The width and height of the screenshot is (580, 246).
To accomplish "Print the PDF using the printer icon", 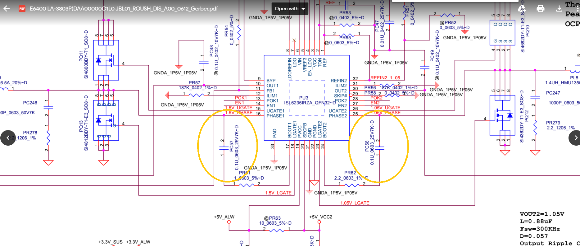I will pos(541,9).
